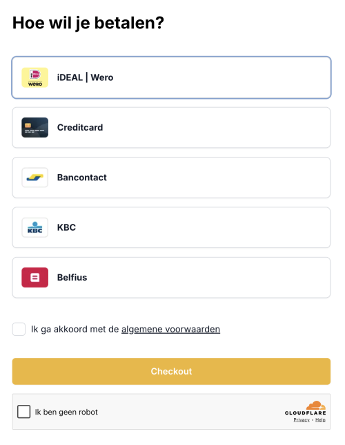
Task: Open the Cloudflare Privacy link
Action: (x=302, y=419)
